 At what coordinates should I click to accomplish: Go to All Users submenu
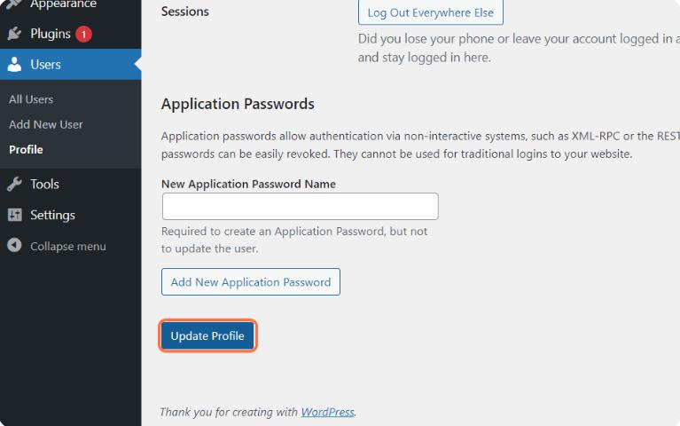[31, 99]
